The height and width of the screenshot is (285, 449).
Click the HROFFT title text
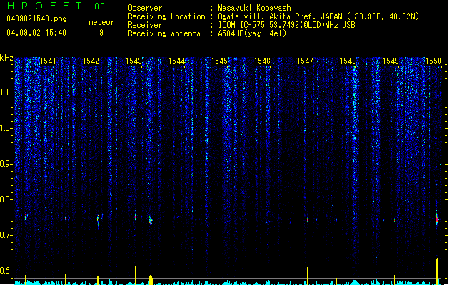pyautogui.click(x=45, y=6)
